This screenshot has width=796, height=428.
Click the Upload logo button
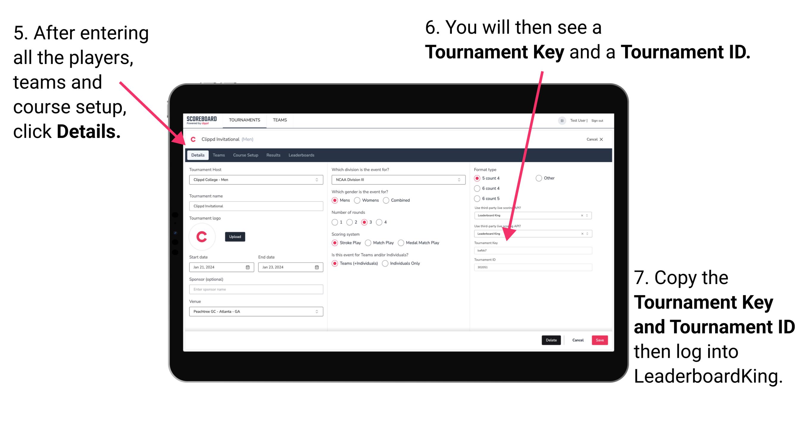click(x=235, y=237)
